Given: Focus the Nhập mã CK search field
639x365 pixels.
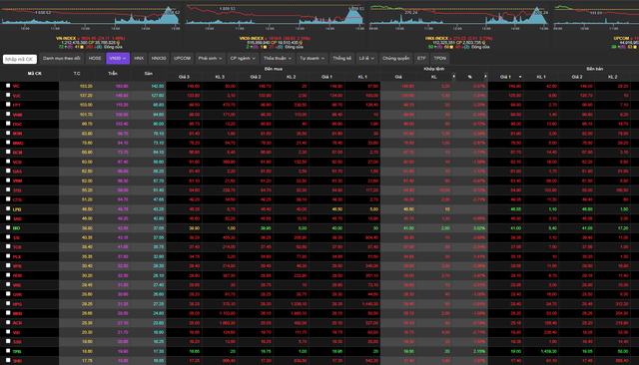Looking at the screenshot, I should coord(20,59).
